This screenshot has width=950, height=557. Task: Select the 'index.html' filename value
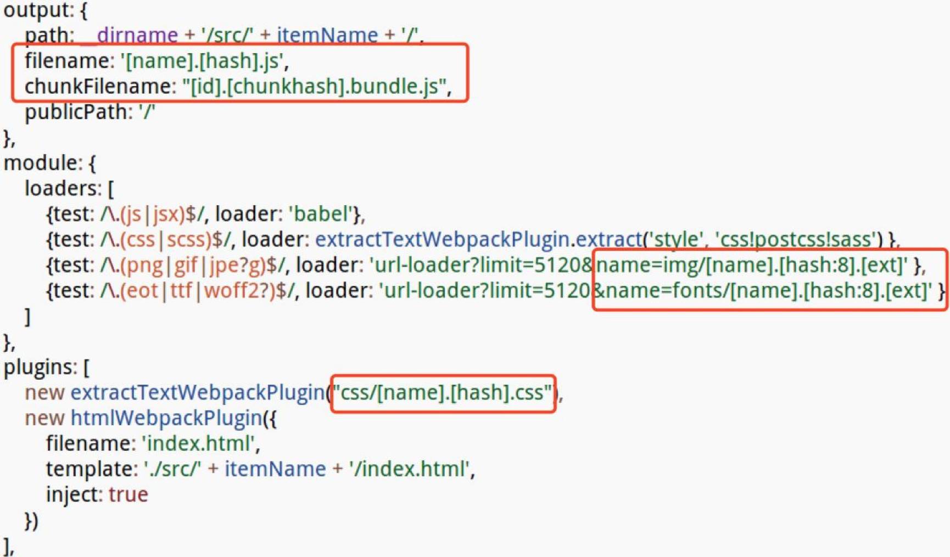pyautogui.click(x=199, y=443)
